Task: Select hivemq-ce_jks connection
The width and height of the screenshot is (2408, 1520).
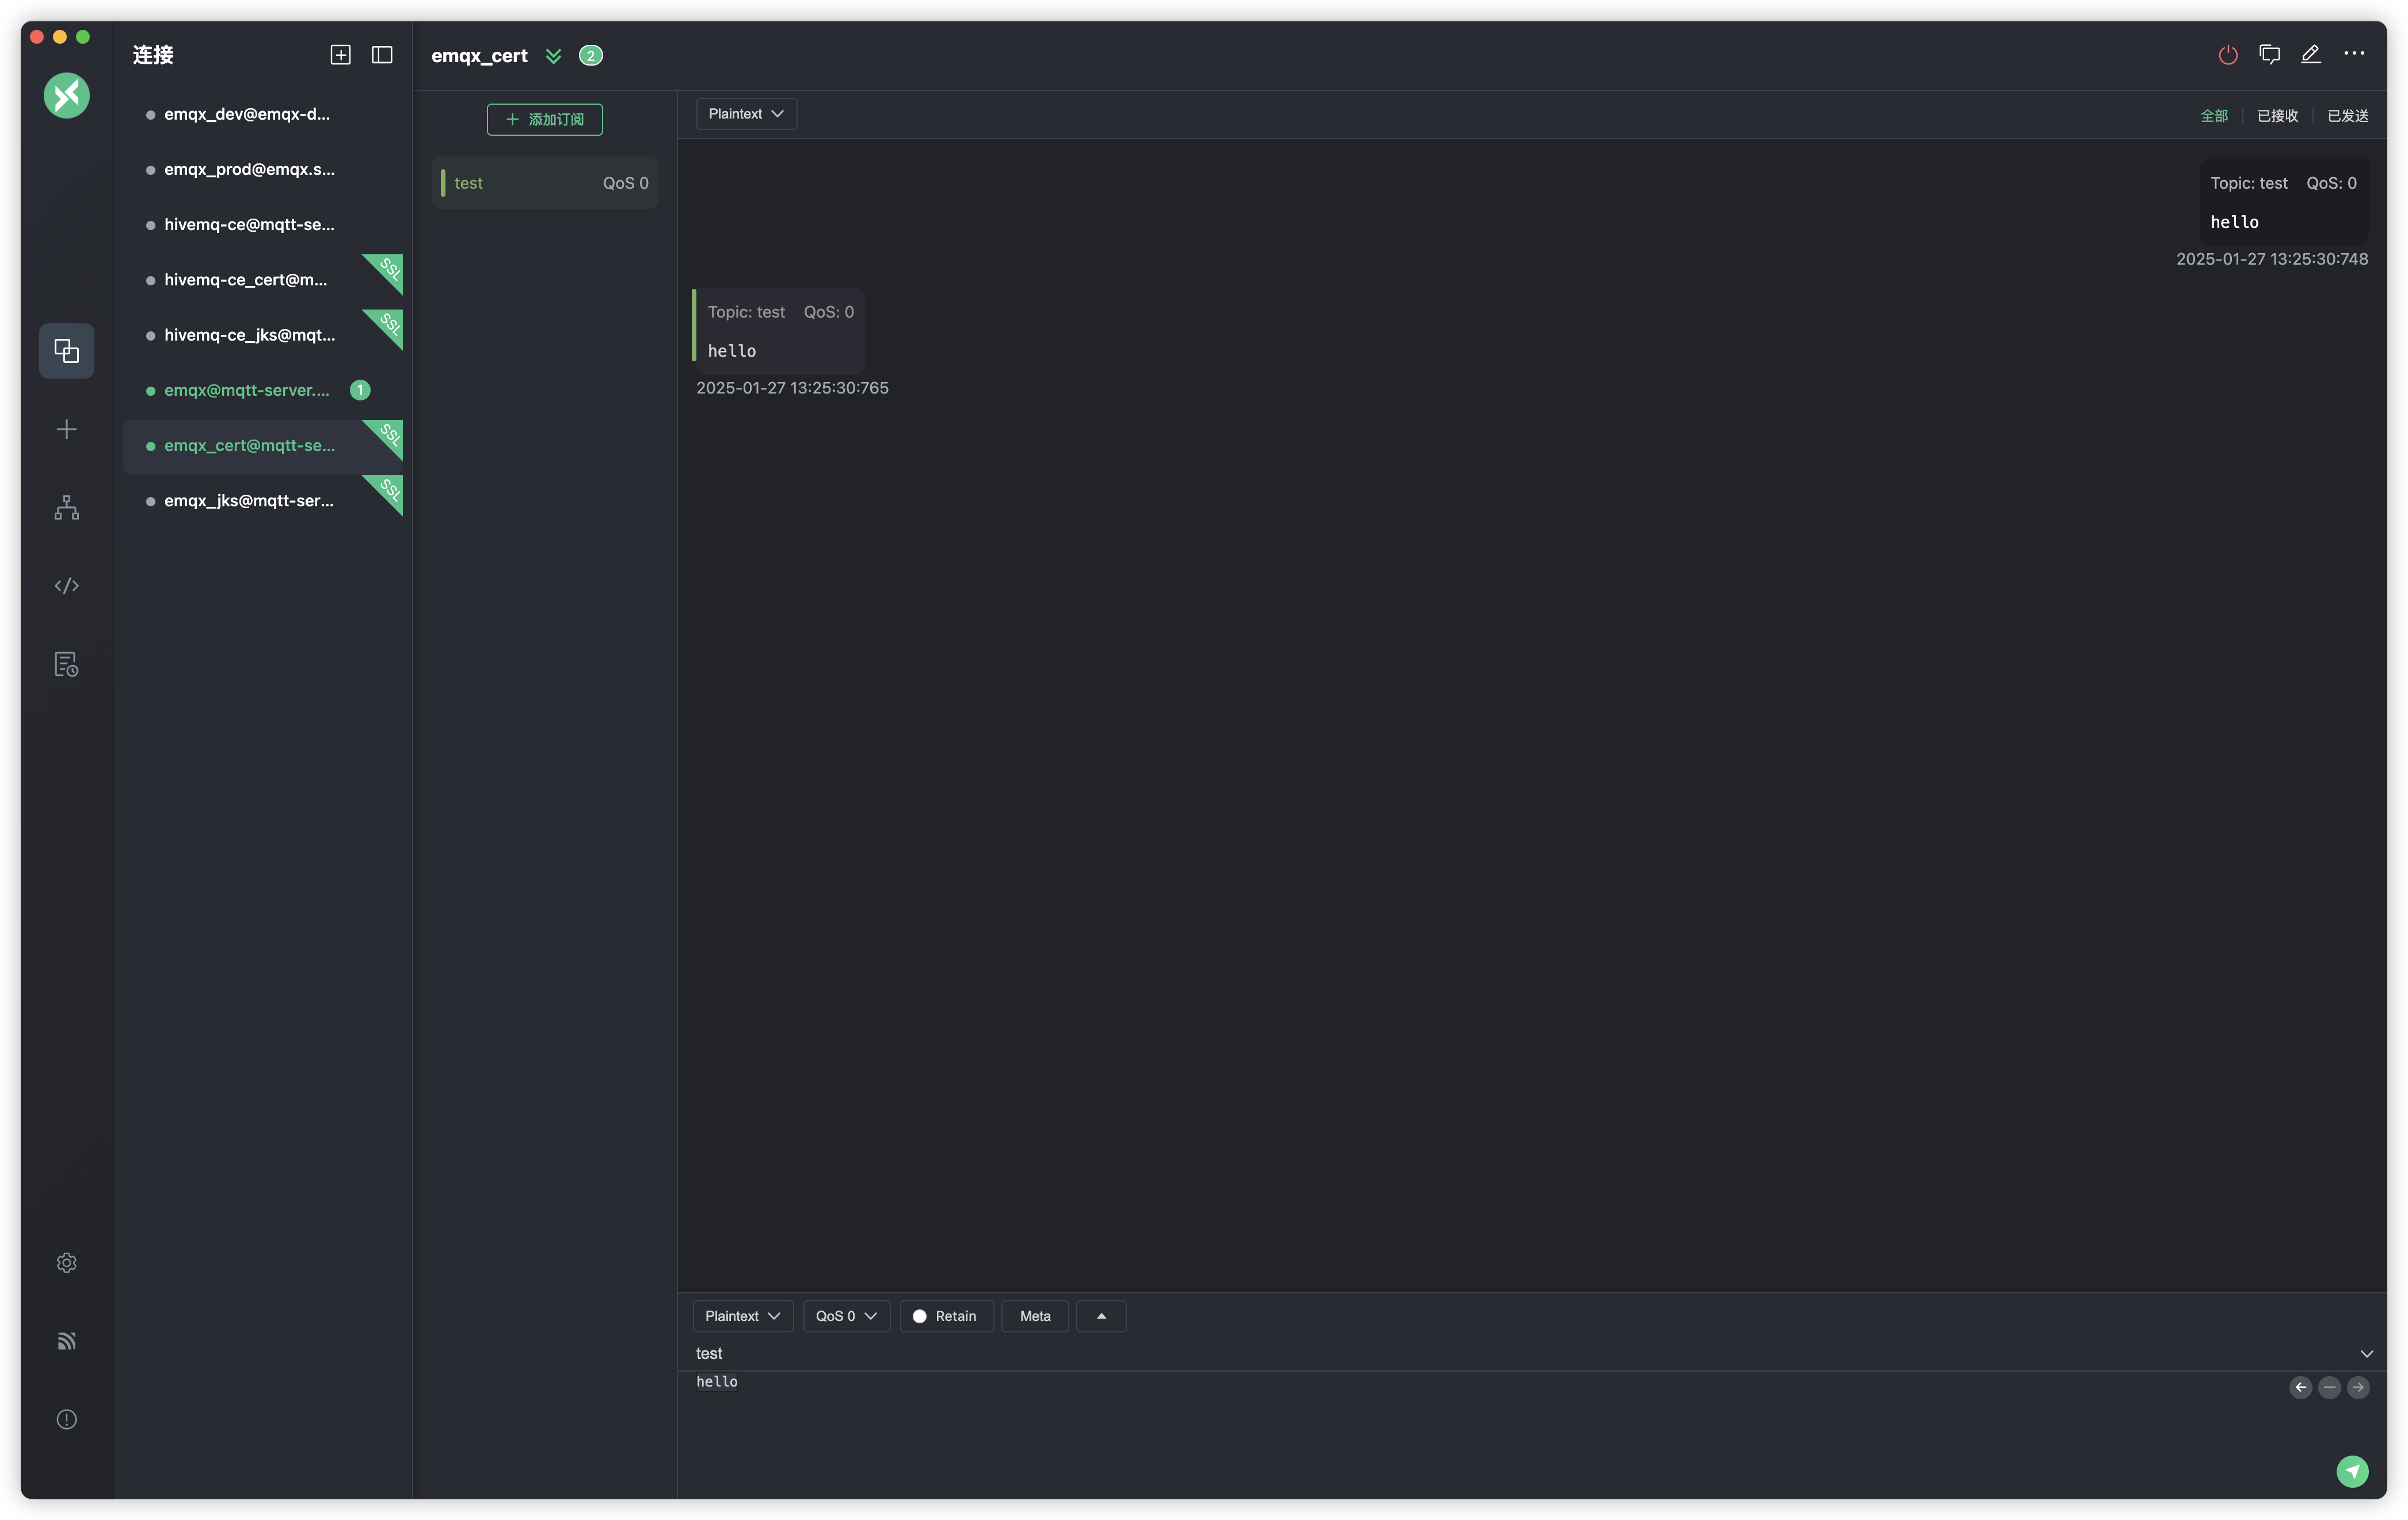Action: coord(263,335)
